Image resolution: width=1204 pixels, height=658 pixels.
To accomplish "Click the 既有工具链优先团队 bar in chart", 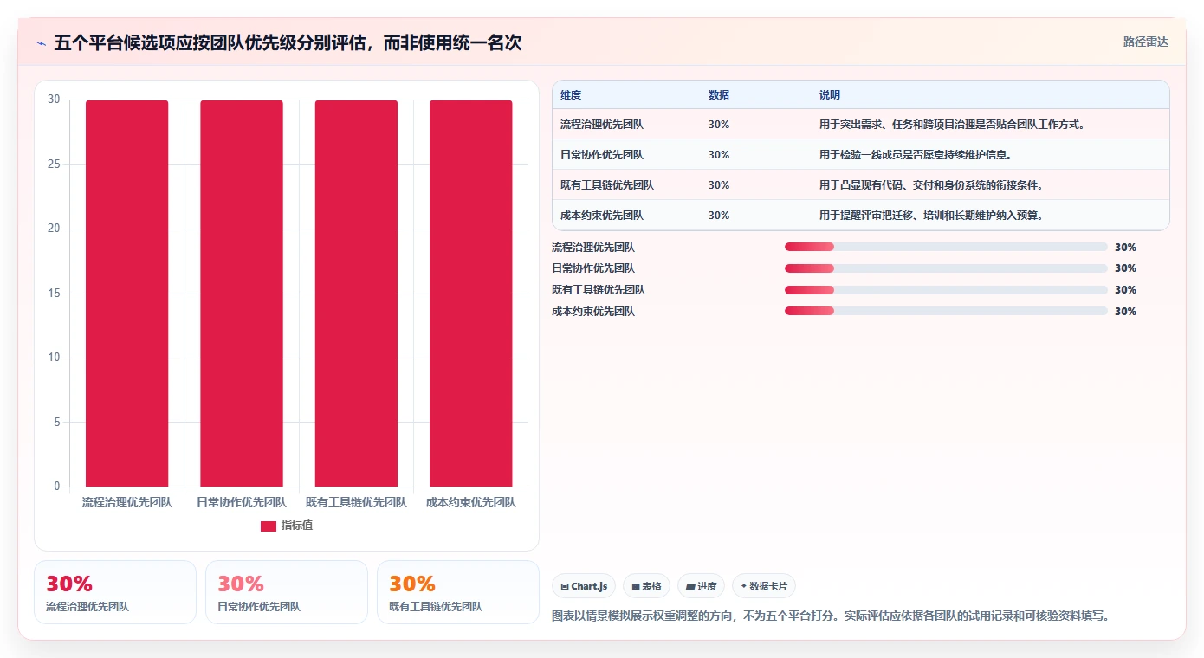I will coord(356,294).
